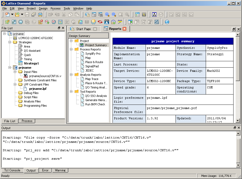Click the tile windows arrows icon
The height and width of the screenshot is (179, 242).
click(x=157, y=22)
